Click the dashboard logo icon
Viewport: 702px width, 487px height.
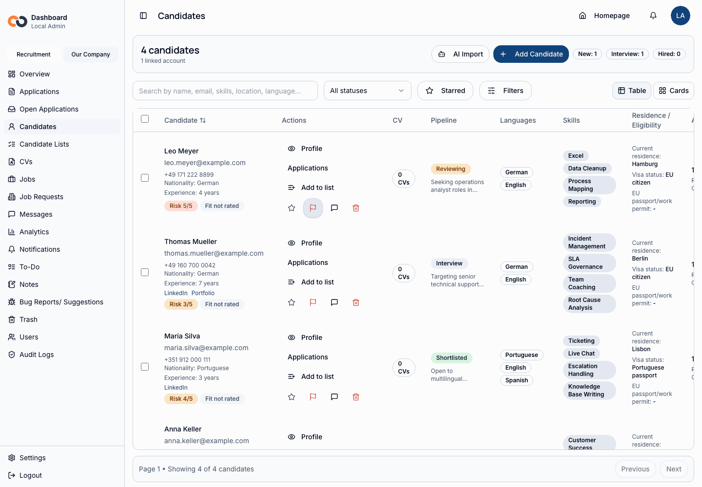(x=18, y=21)
